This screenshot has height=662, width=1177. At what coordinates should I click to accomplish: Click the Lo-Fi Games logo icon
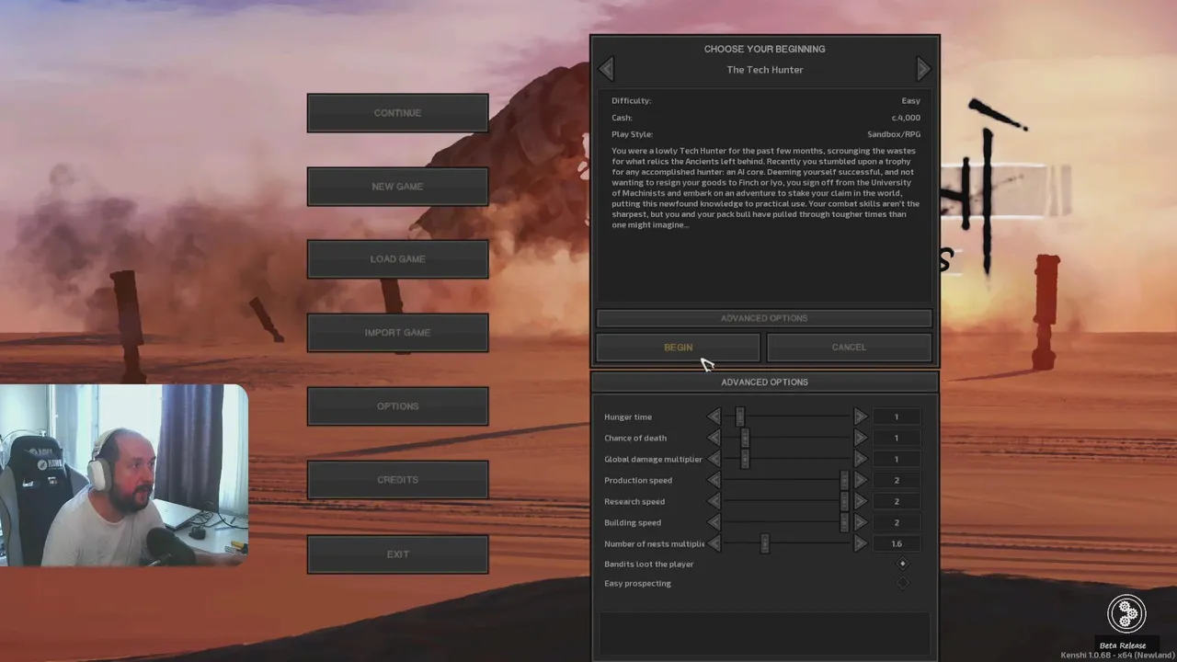pyautogui.click(x=1126, y=614)
